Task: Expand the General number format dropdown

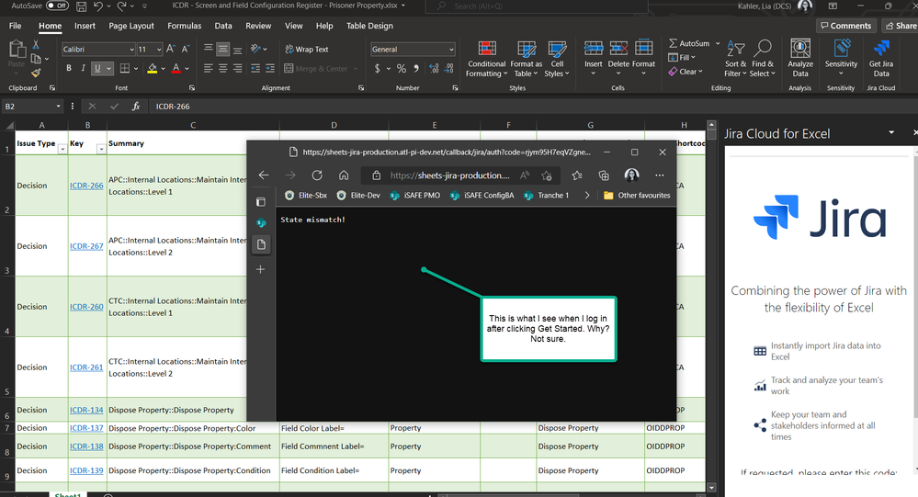Action: coord(450,50)
